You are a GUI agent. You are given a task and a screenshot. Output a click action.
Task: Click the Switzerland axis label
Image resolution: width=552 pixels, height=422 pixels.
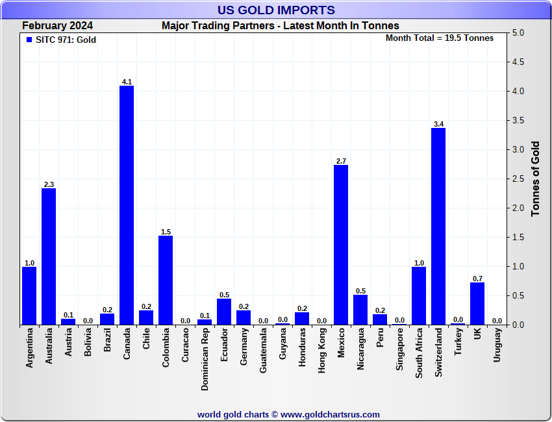coord(438,353)
